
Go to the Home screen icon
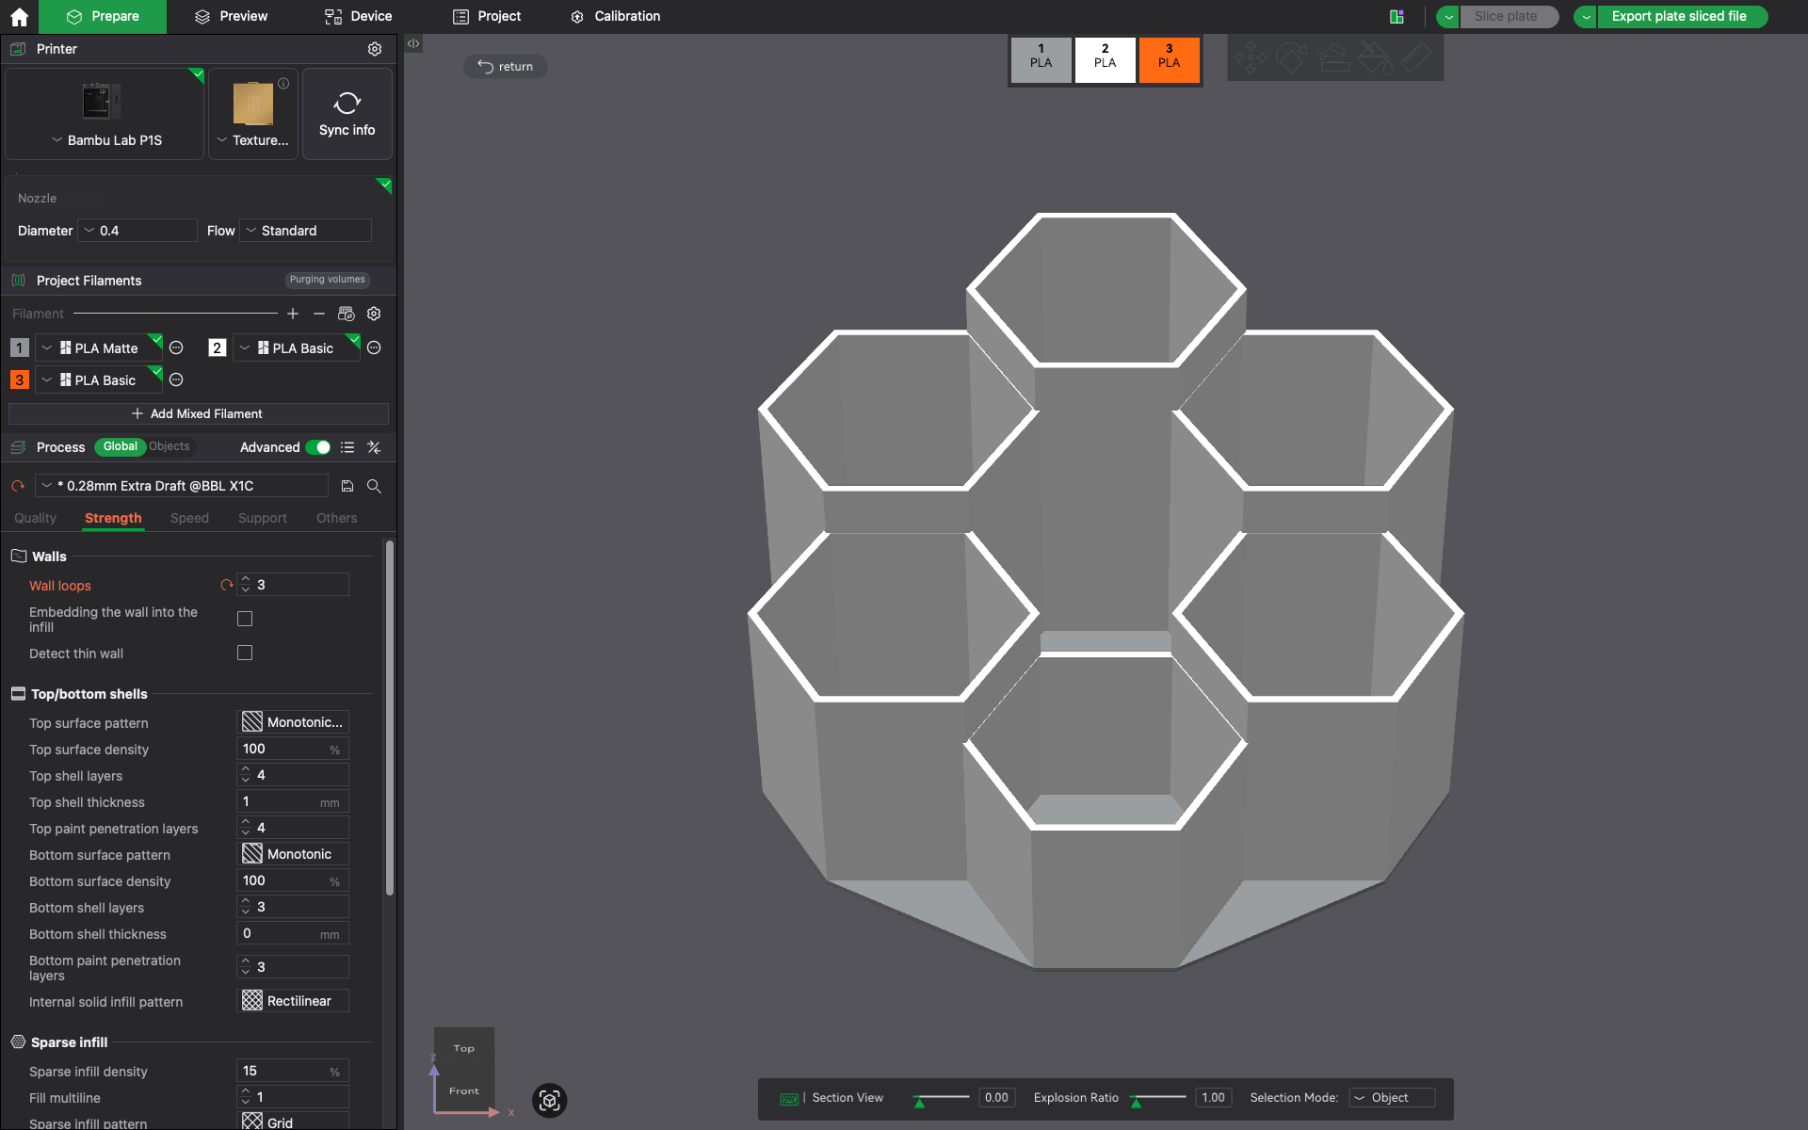tap(19, 17)
